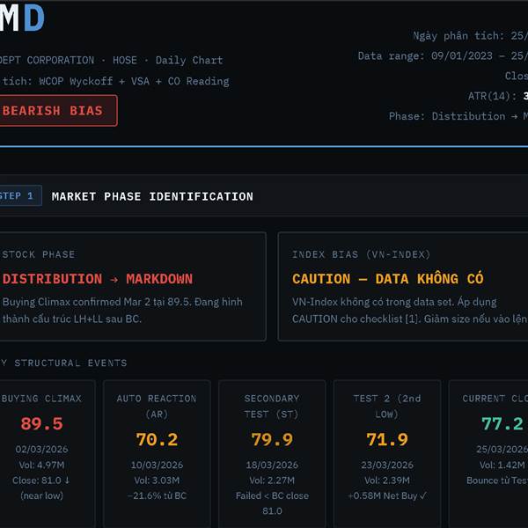This screenshot has width=528, height=528.
Task: Click the Secondary Test date 18/03/2026
Action: point(272,465)
